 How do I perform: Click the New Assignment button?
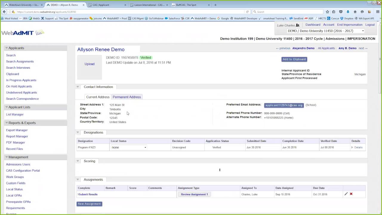tap(89, 204)
